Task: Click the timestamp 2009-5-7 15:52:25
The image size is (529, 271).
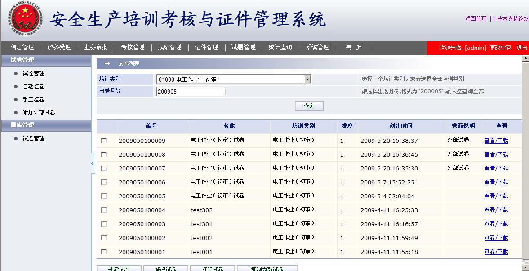Action: [387, 182]
